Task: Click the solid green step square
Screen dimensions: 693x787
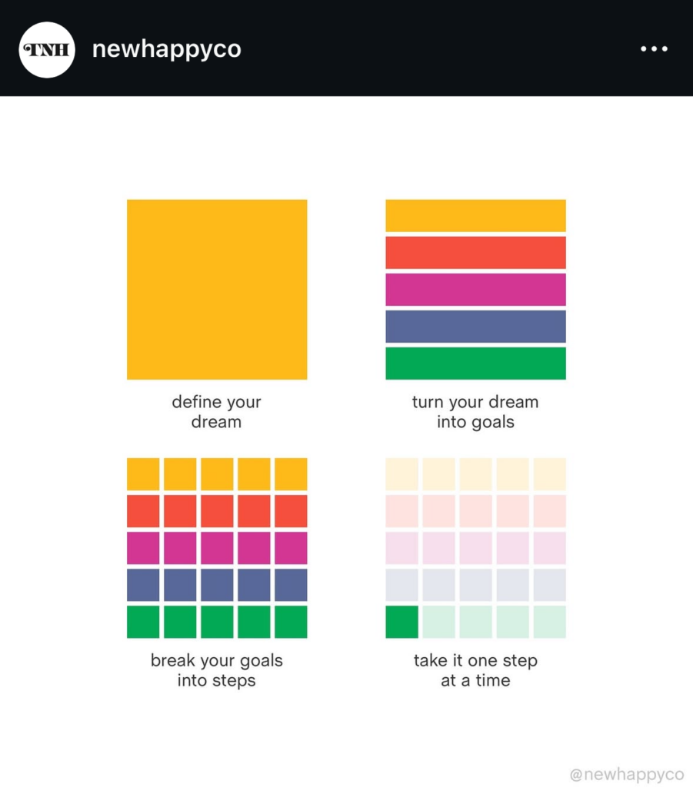Action: point(401,622)
